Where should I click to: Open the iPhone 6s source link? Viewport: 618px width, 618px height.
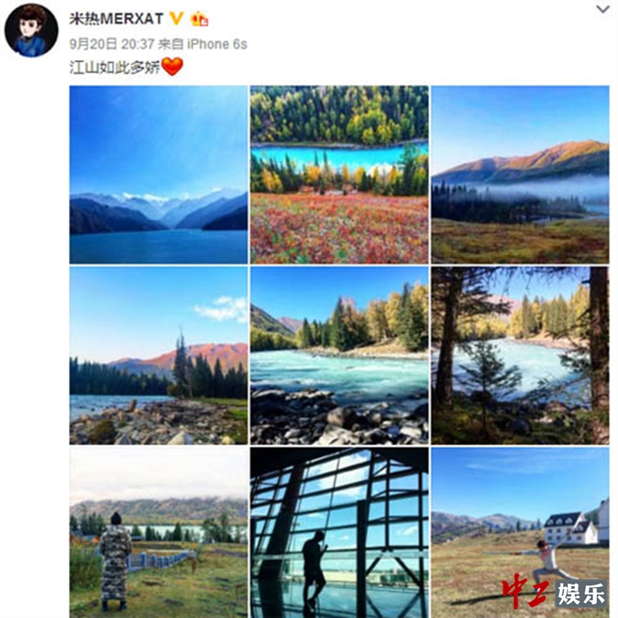(x=217, y=44)
